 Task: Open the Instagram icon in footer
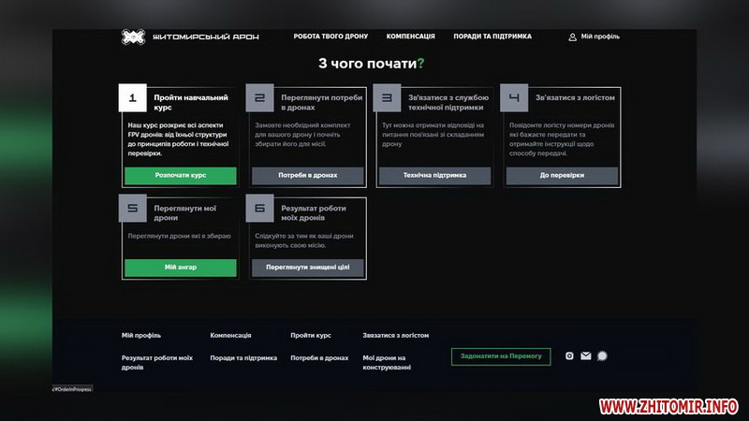tap(570, 356)
